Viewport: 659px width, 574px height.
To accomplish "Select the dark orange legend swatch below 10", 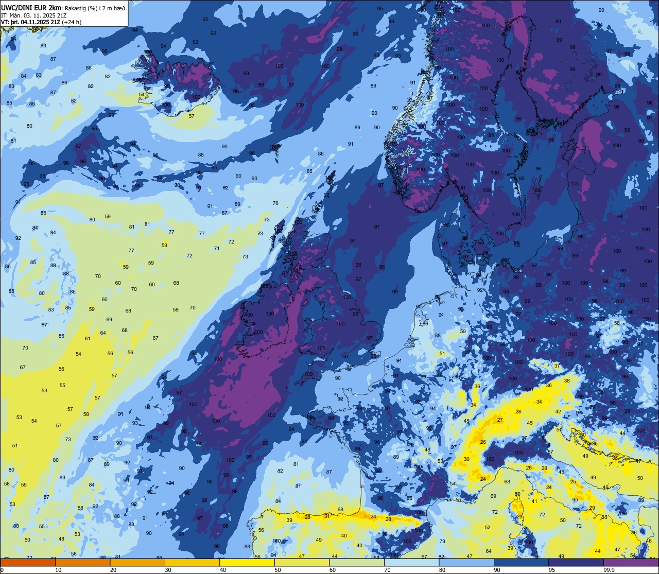I will 28,563.
